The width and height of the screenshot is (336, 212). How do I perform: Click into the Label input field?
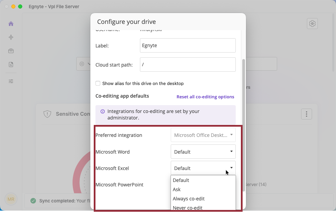pyautogui.click(x=188, y=45)
